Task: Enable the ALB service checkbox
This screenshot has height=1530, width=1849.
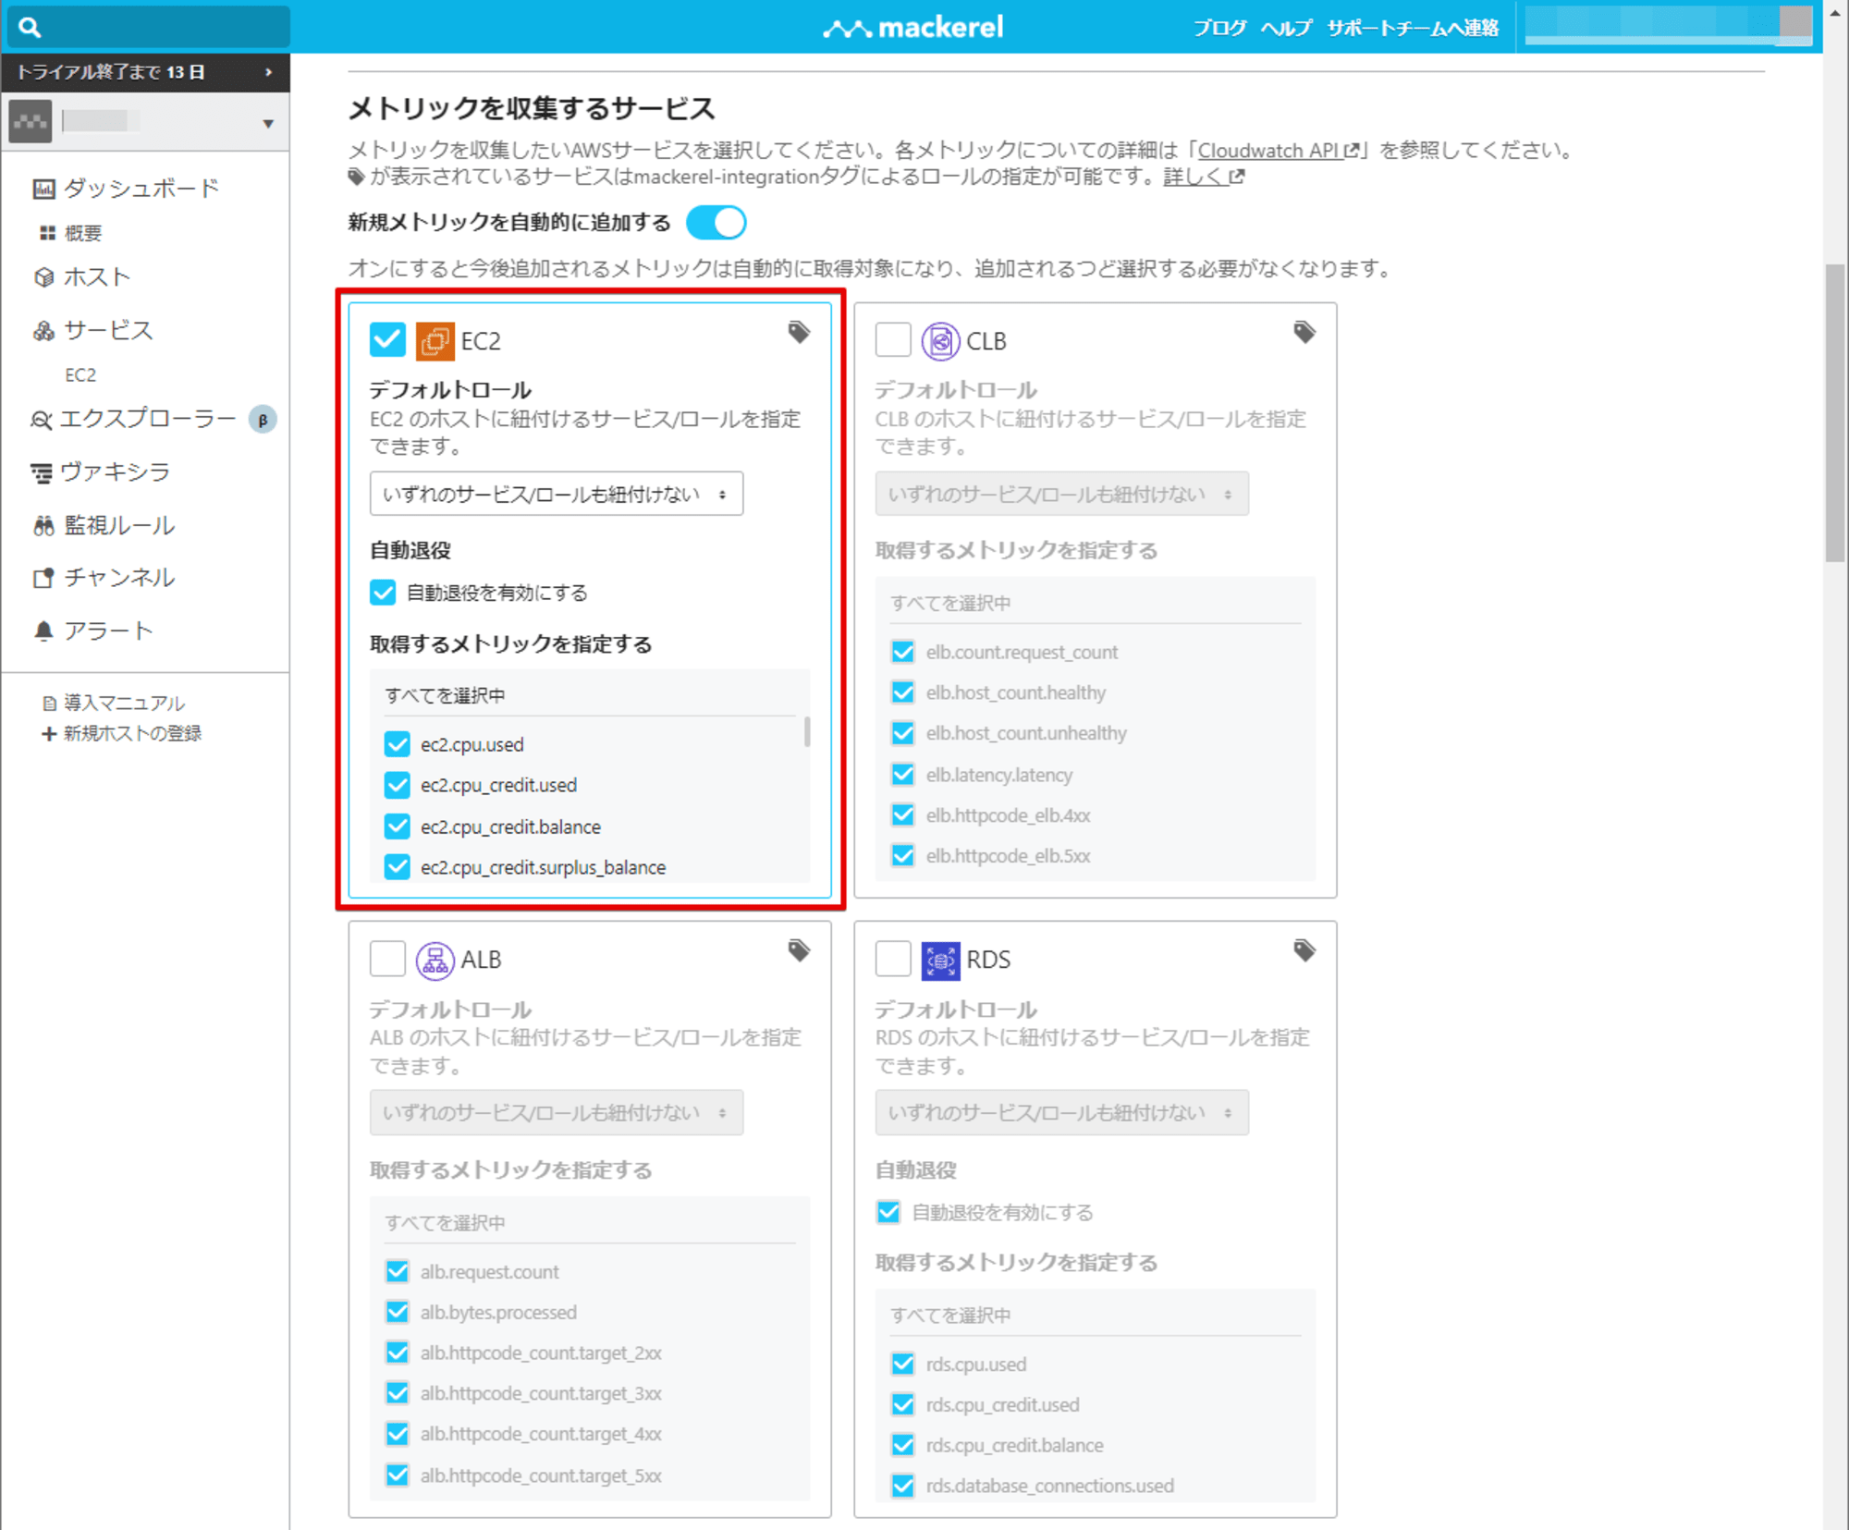Action: pos(387,959)
